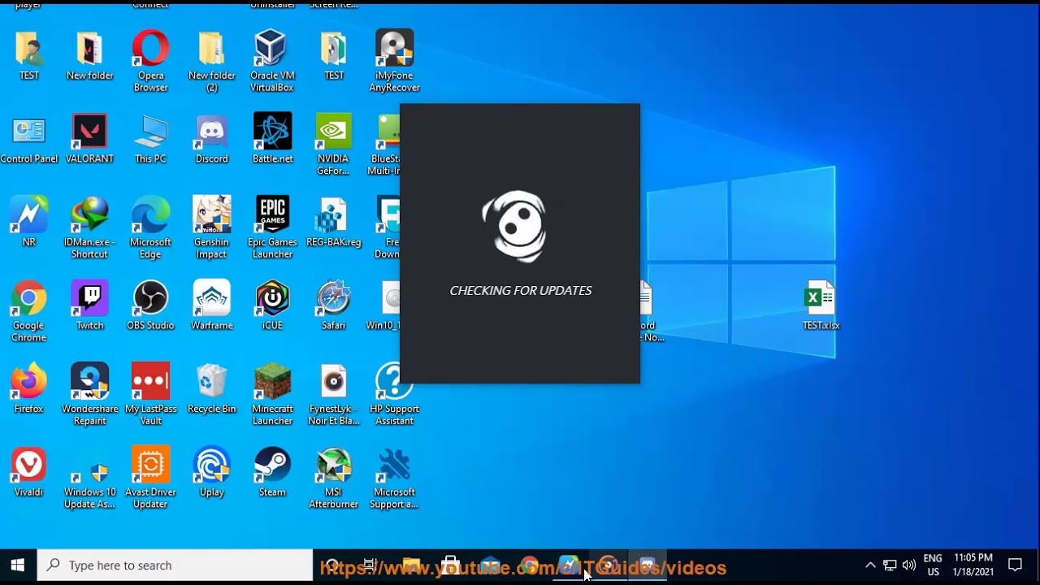The width and height of the screenshot is (1040, 585).
Task: Launch OBS Studio from the desktop
Action: 150,305
